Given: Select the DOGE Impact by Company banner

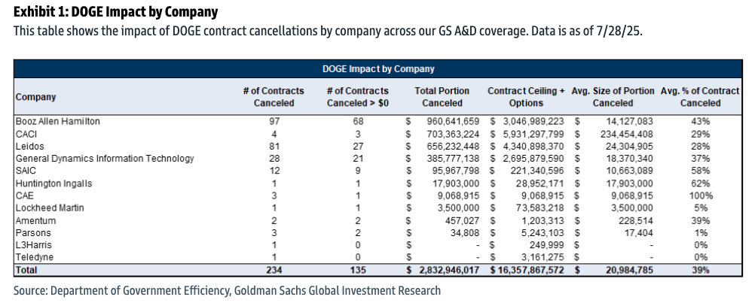Looking at the screenshot, I should point(378,68).
